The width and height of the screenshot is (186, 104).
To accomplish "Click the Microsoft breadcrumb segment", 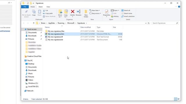I will pyautogui.click(x=71, y=23).
